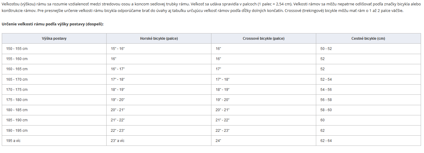Click the 50 - 52 road bike cell
Screen dimensions: 424x153
tap(368, 49)
